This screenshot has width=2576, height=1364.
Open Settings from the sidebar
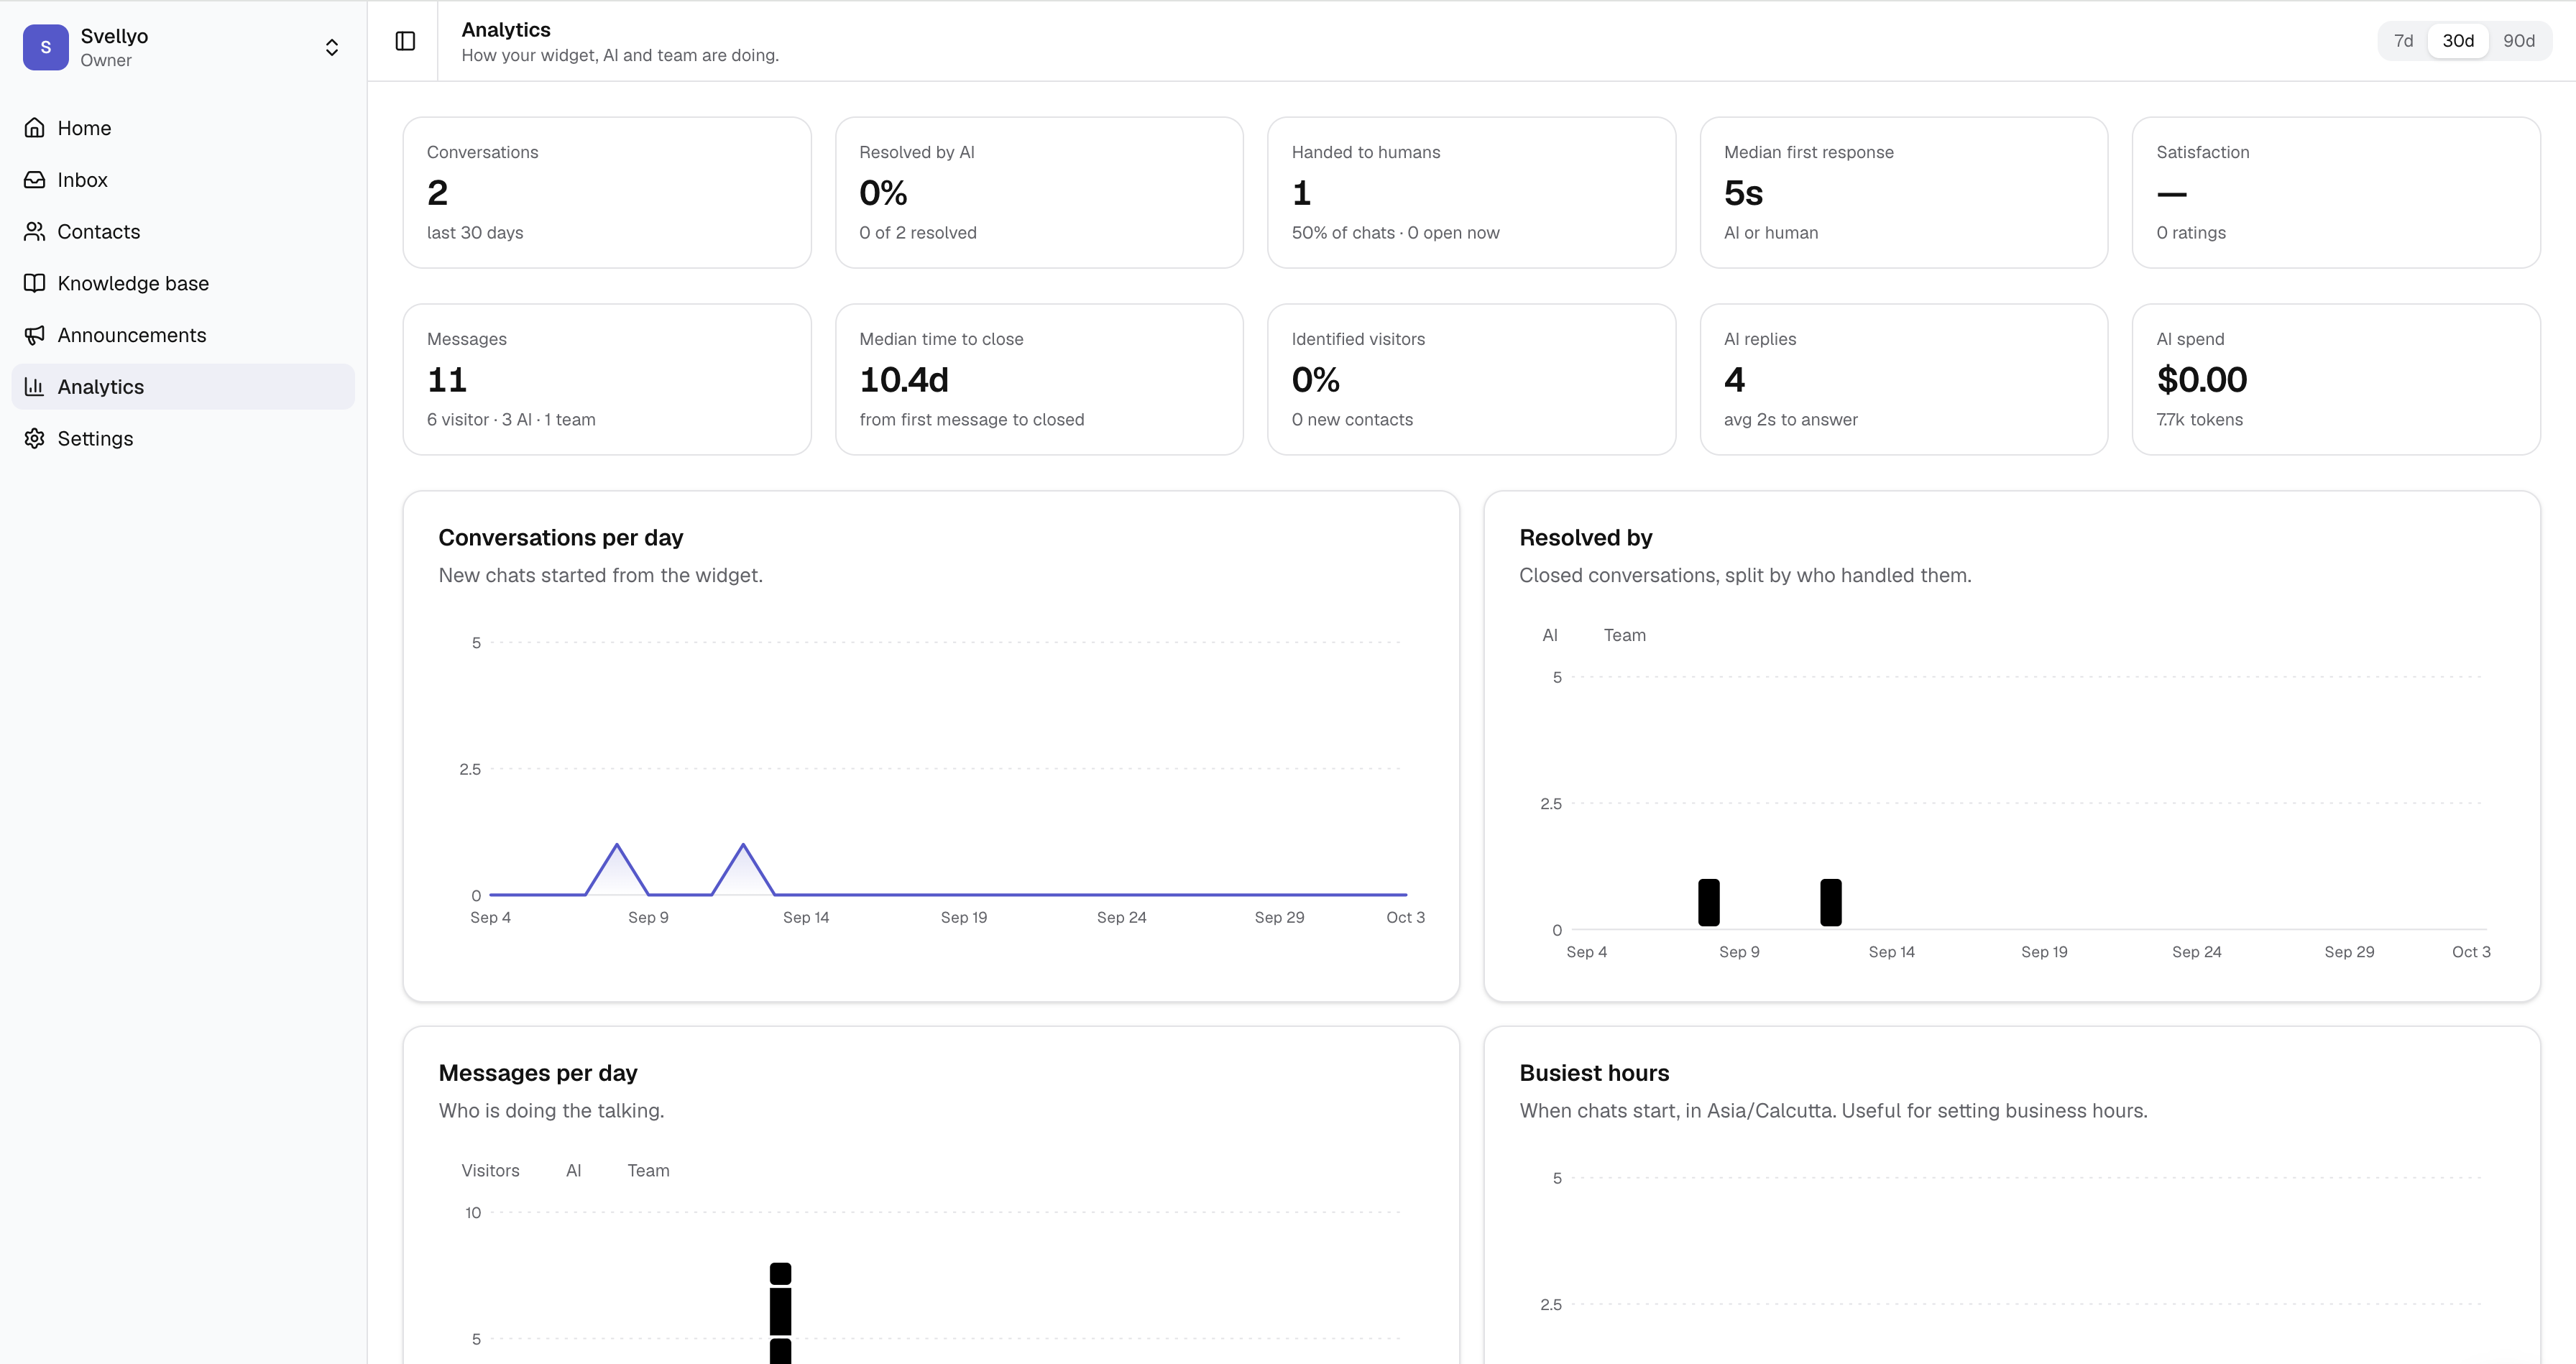[x=183, y=439]
